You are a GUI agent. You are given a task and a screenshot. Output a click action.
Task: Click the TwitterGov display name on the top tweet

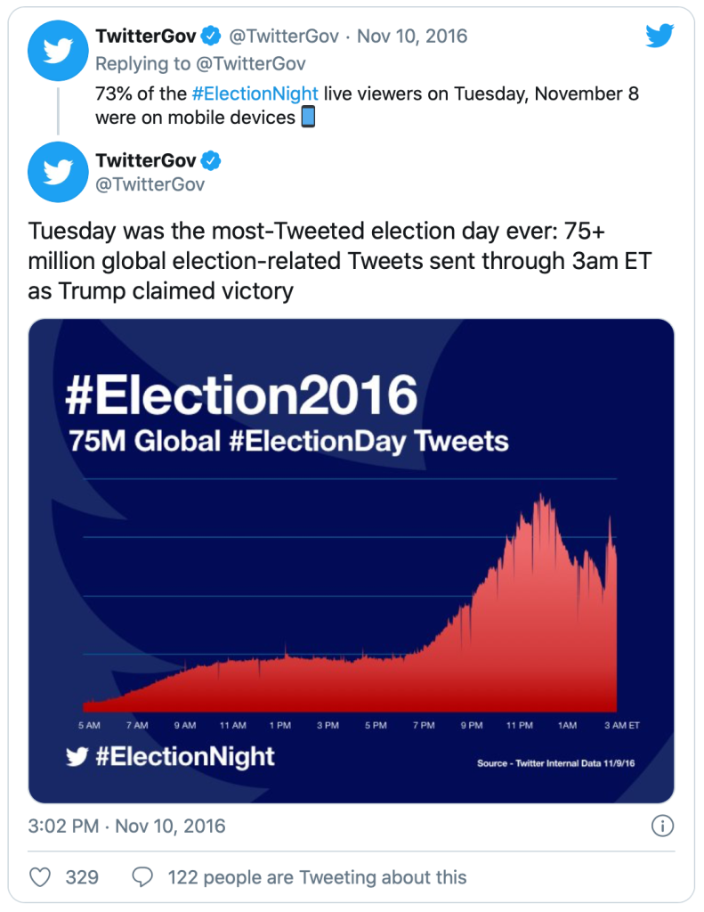click(x=145, y=37)
